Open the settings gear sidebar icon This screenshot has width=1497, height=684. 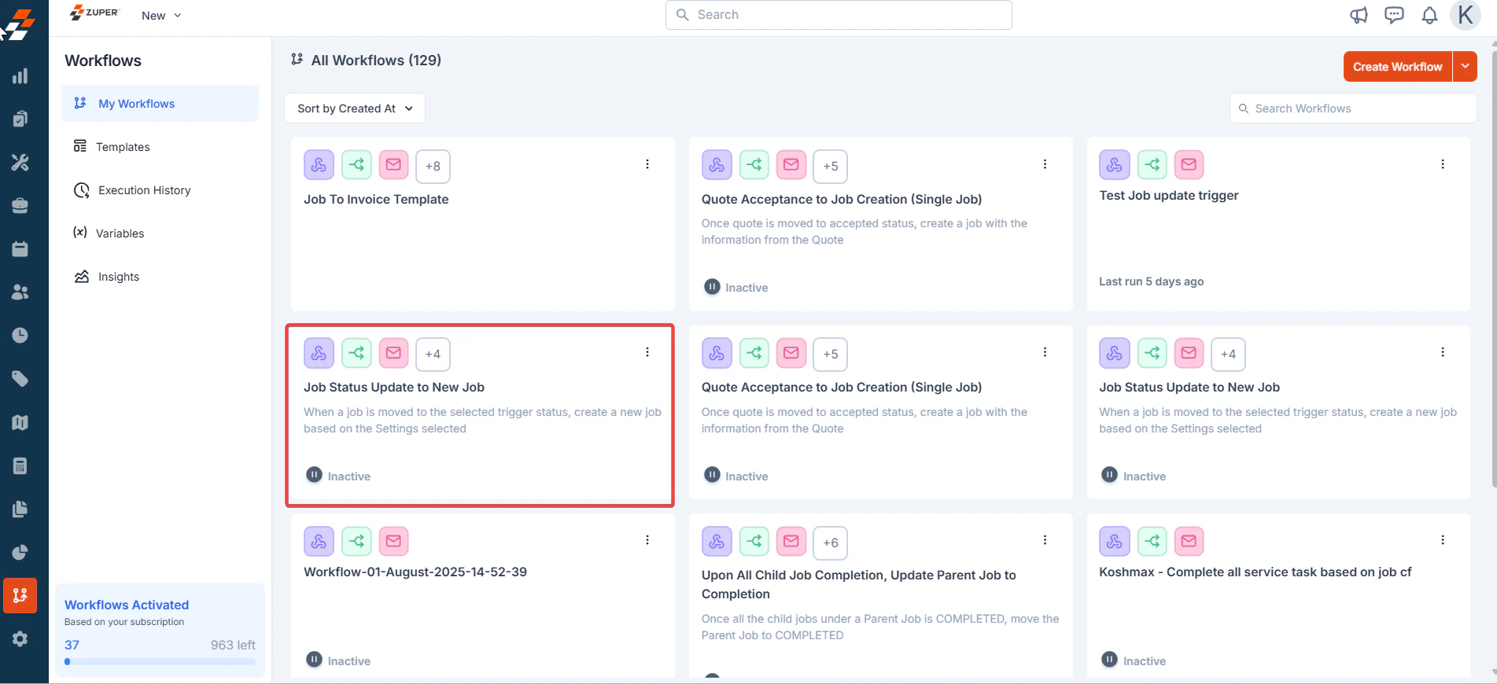pyautogui.click(x=20, y=639)
